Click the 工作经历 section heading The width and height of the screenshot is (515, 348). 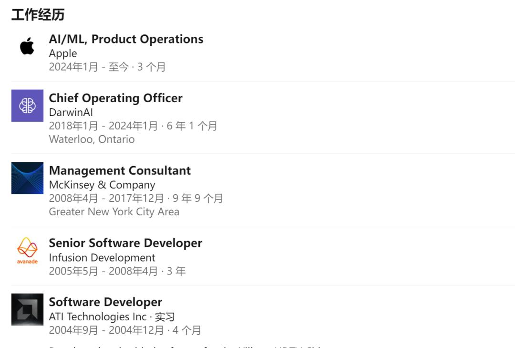[x=38, y=15]
